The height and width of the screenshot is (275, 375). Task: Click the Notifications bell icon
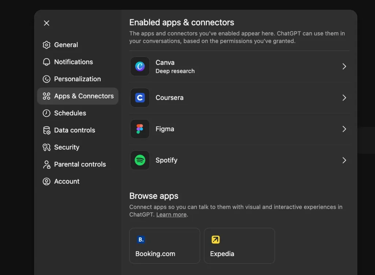click(x=47, y=62)
